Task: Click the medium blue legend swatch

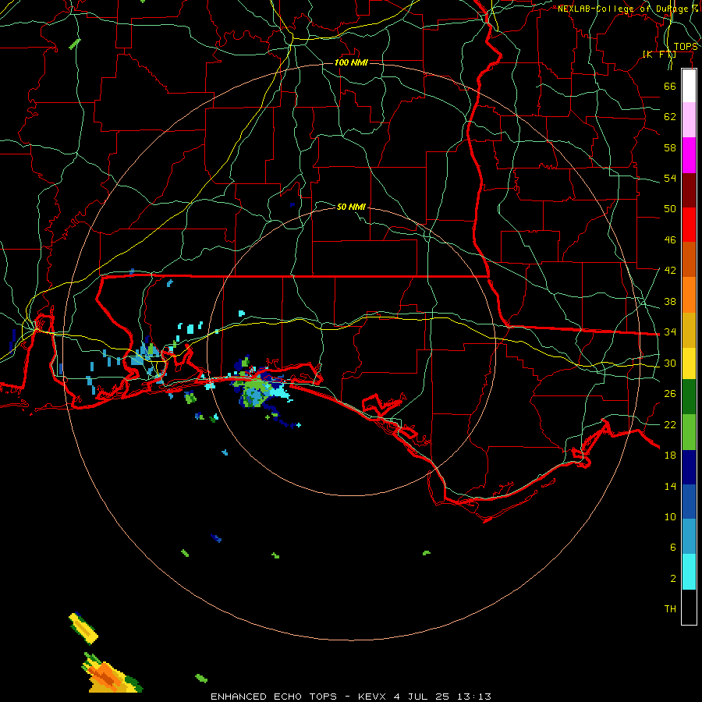Action: tap(689, 502)
